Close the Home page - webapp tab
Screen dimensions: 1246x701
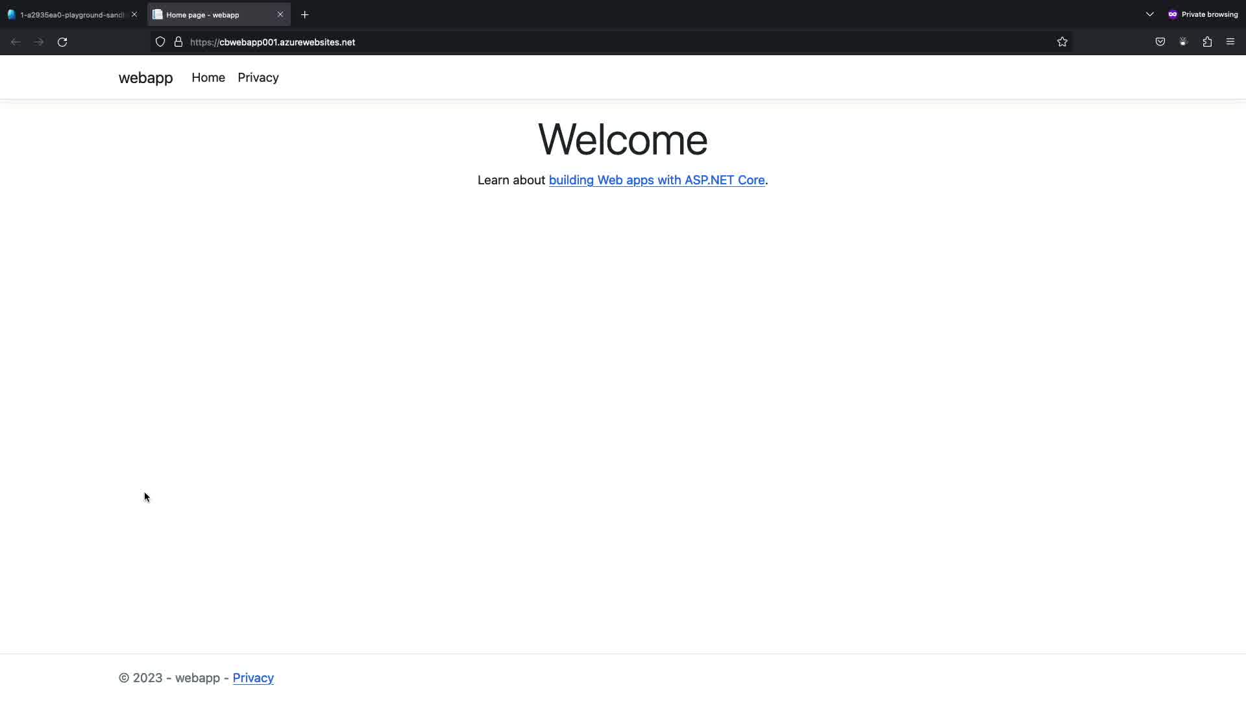pos(280,14)
